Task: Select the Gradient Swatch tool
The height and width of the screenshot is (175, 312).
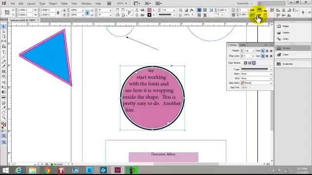Action: click(3, 92)
